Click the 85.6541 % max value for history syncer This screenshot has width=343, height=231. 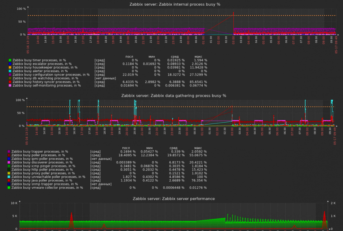tap(198, 82)
